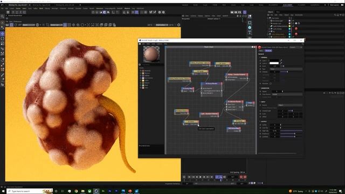Expand Utilities category in node list
This screenshot has height=194, width=345.
coord(141,75)
